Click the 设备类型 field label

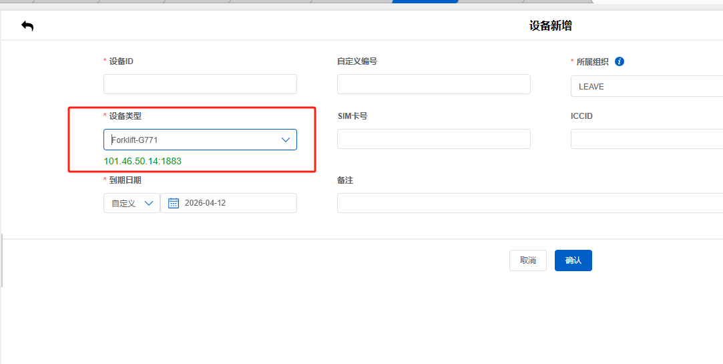click(x=125, y=116)
